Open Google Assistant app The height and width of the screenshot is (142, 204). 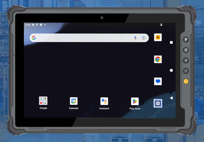(104, 101)
